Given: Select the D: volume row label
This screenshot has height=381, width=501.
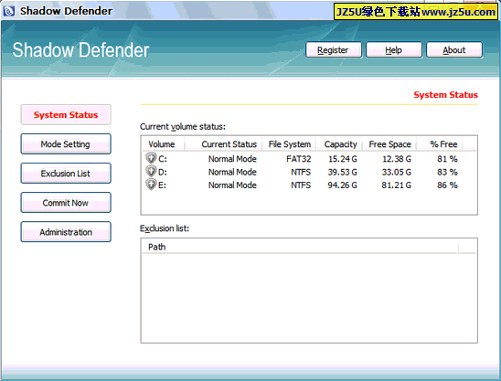Looking at the screenshot, I should click(x=163, y=172).
